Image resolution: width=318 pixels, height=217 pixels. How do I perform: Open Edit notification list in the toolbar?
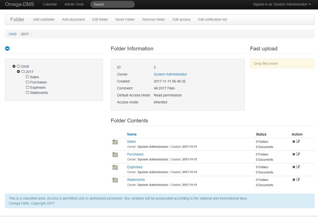(x=212, y=19)
